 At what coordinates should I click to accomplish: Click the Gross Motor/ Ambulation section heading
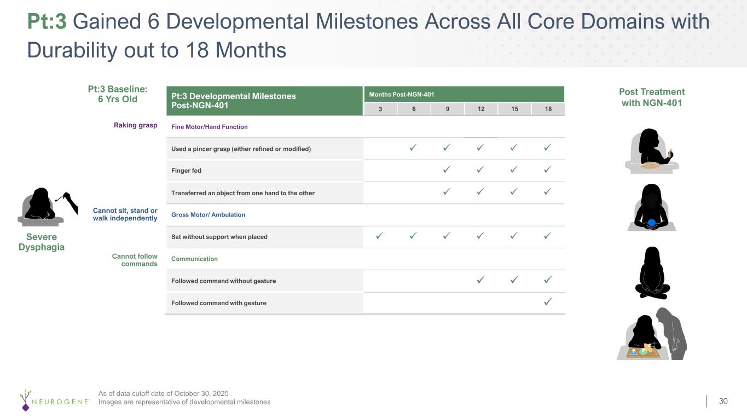[x=208, y=215]
